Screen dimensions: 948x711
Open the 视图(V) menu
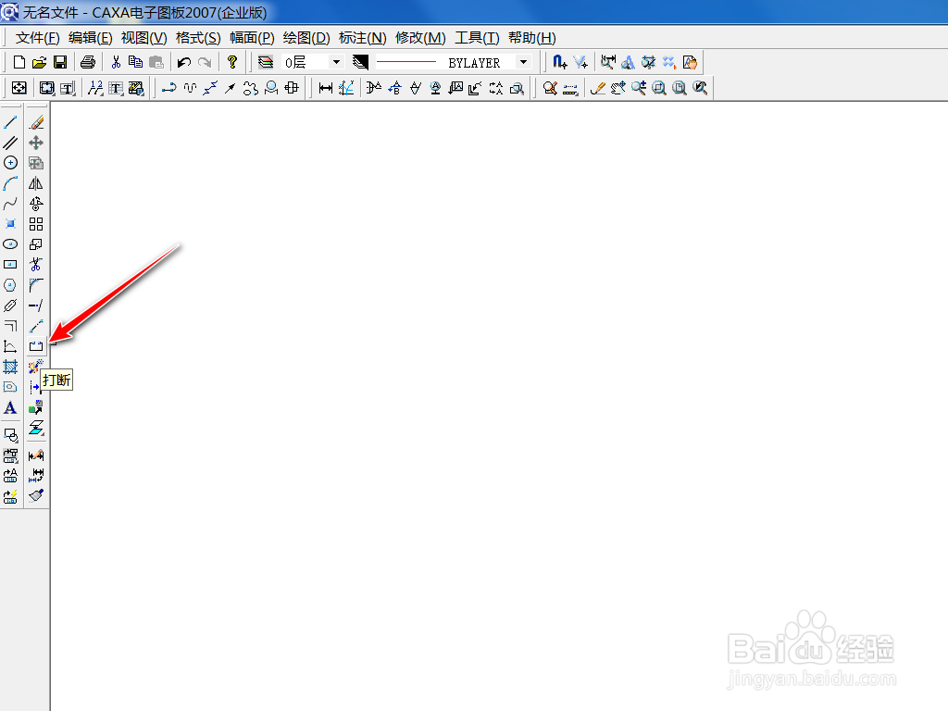[143, 38]
